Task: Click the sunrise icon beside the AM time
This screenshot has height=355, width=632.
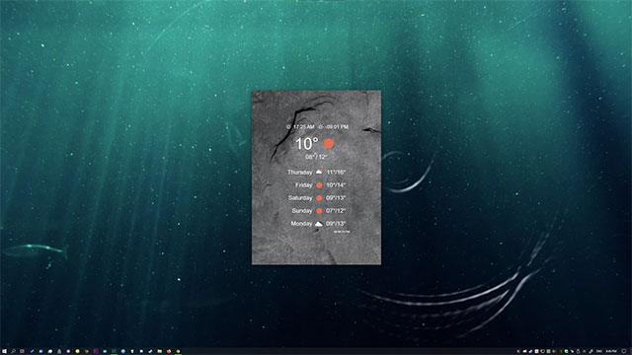Action: tap(288, 127)
